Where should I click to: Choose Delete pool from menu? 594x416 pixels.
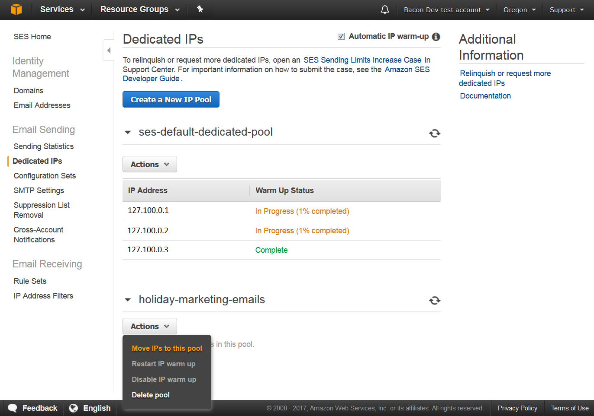[151, 395]
